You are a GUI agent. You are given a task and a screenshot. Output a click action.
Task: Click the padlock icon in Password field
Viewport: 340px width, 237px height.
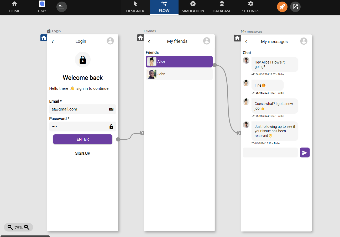tap(111, 127)
